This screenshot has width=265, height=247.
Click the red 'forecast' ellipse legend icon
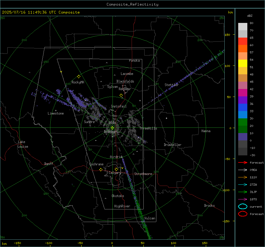point(243,214)
